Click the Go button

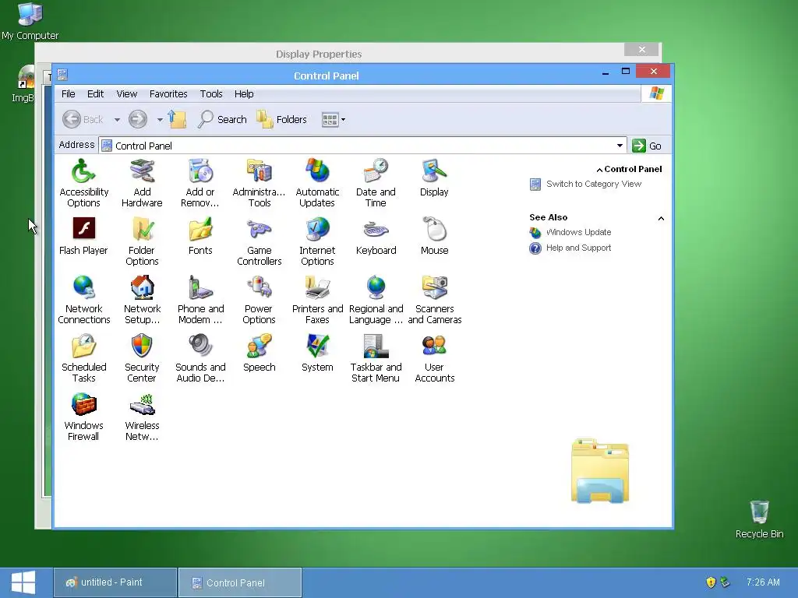(647, 146)
